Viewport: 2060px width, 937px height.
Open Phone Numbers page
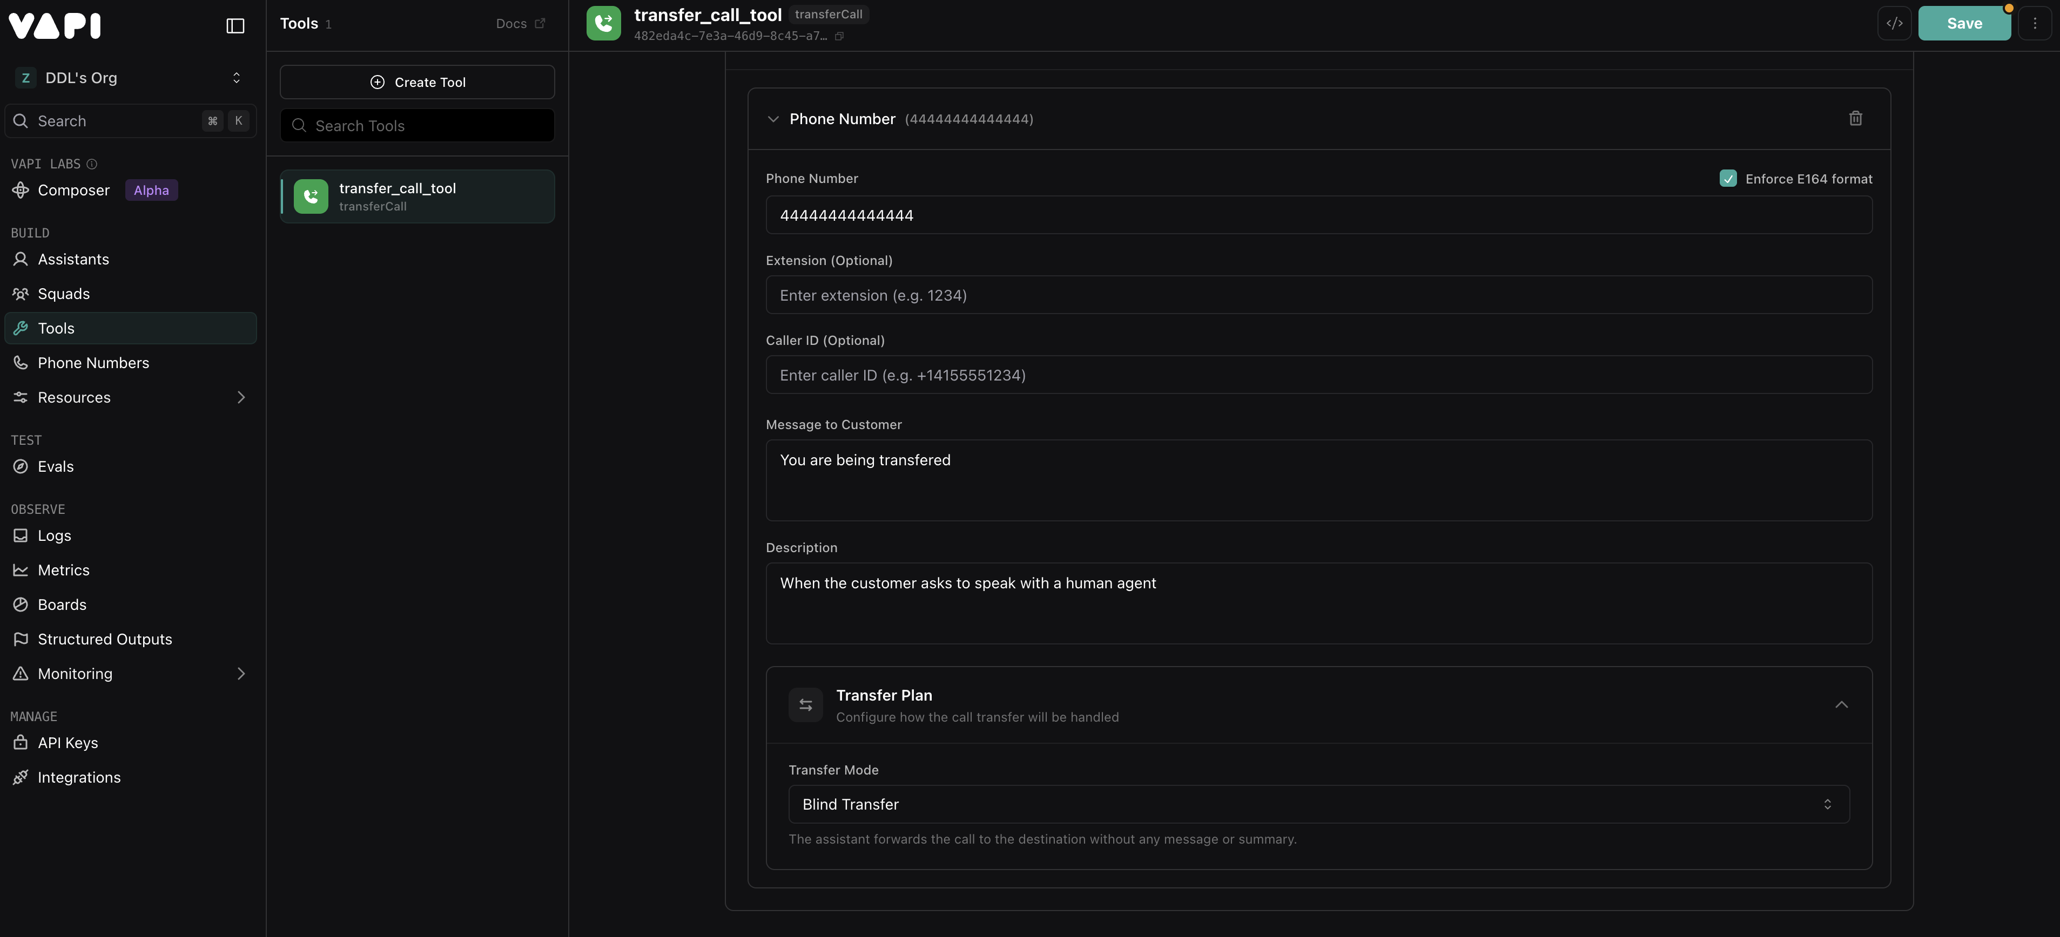pyautogui.click(x=93, y=363)
